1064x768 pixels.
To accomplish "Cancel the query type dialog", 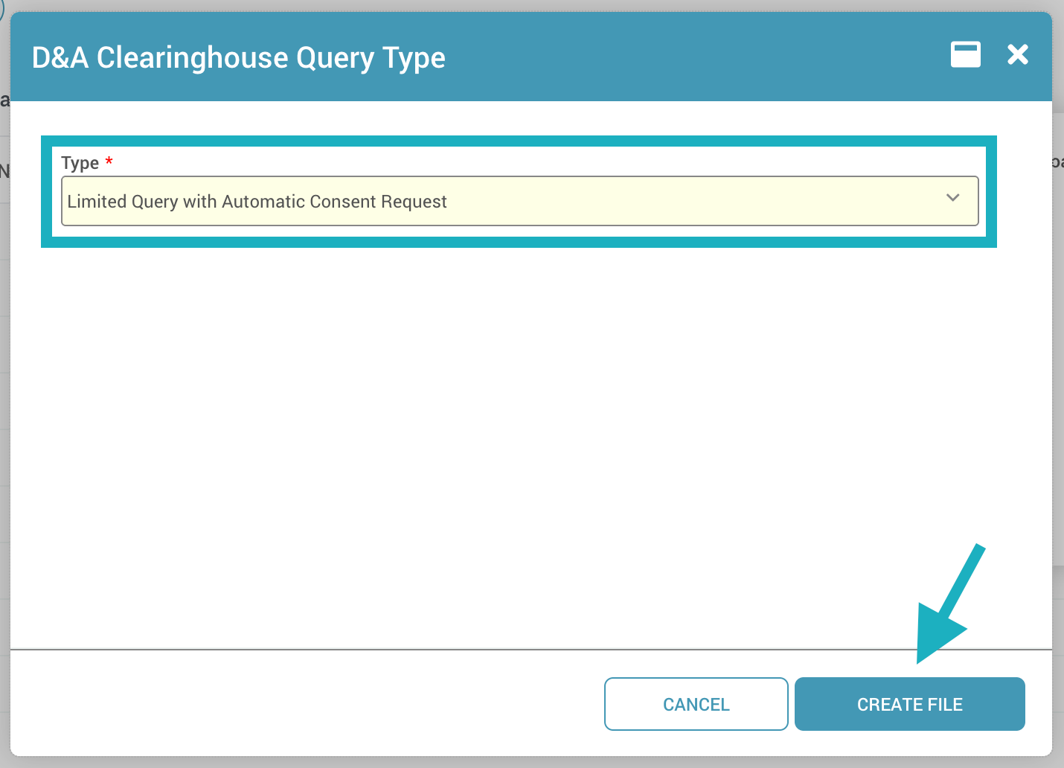I will tap(696, 704).
